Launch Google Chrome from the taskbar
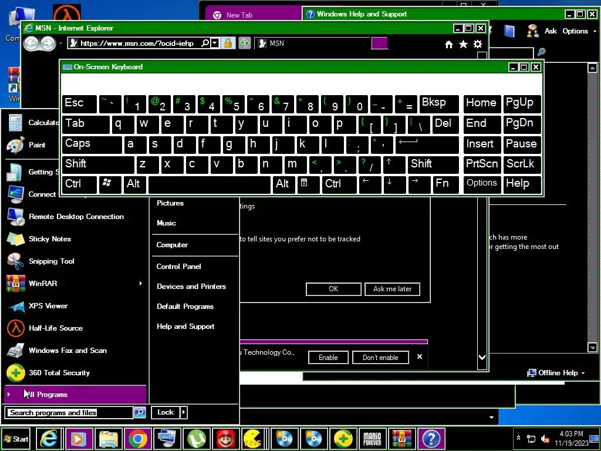This screenshot has height=451, width=601. coord(137,438)
